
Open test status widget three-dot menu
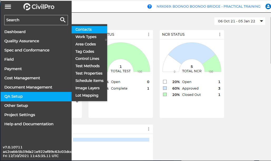149,34
